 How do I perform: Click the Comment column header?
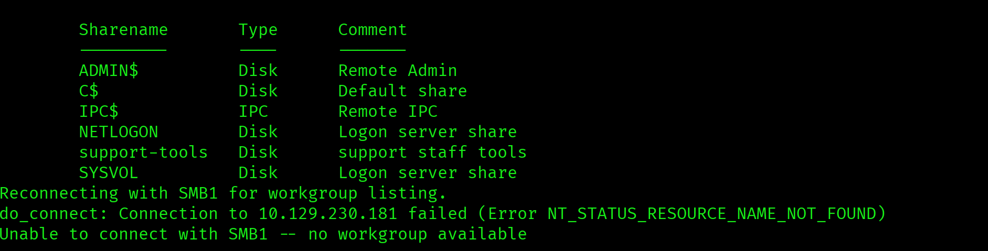pos(373,30)
